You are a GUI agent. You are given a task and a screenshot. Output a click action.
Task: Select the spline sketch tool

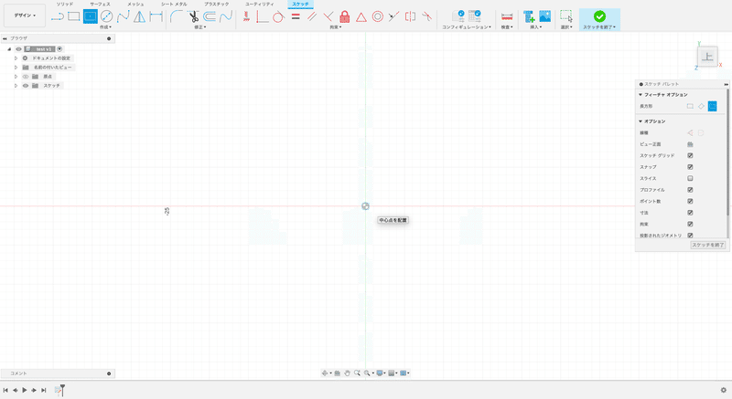point(124,16)
